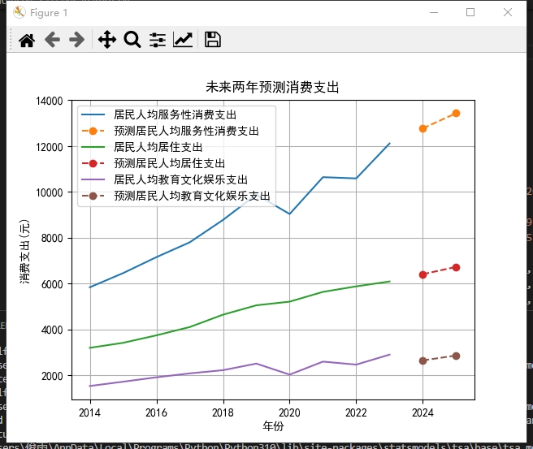Click the y-axis label 消费支出(元)
The height and width of the screenshot is (449, 533).
24,252
